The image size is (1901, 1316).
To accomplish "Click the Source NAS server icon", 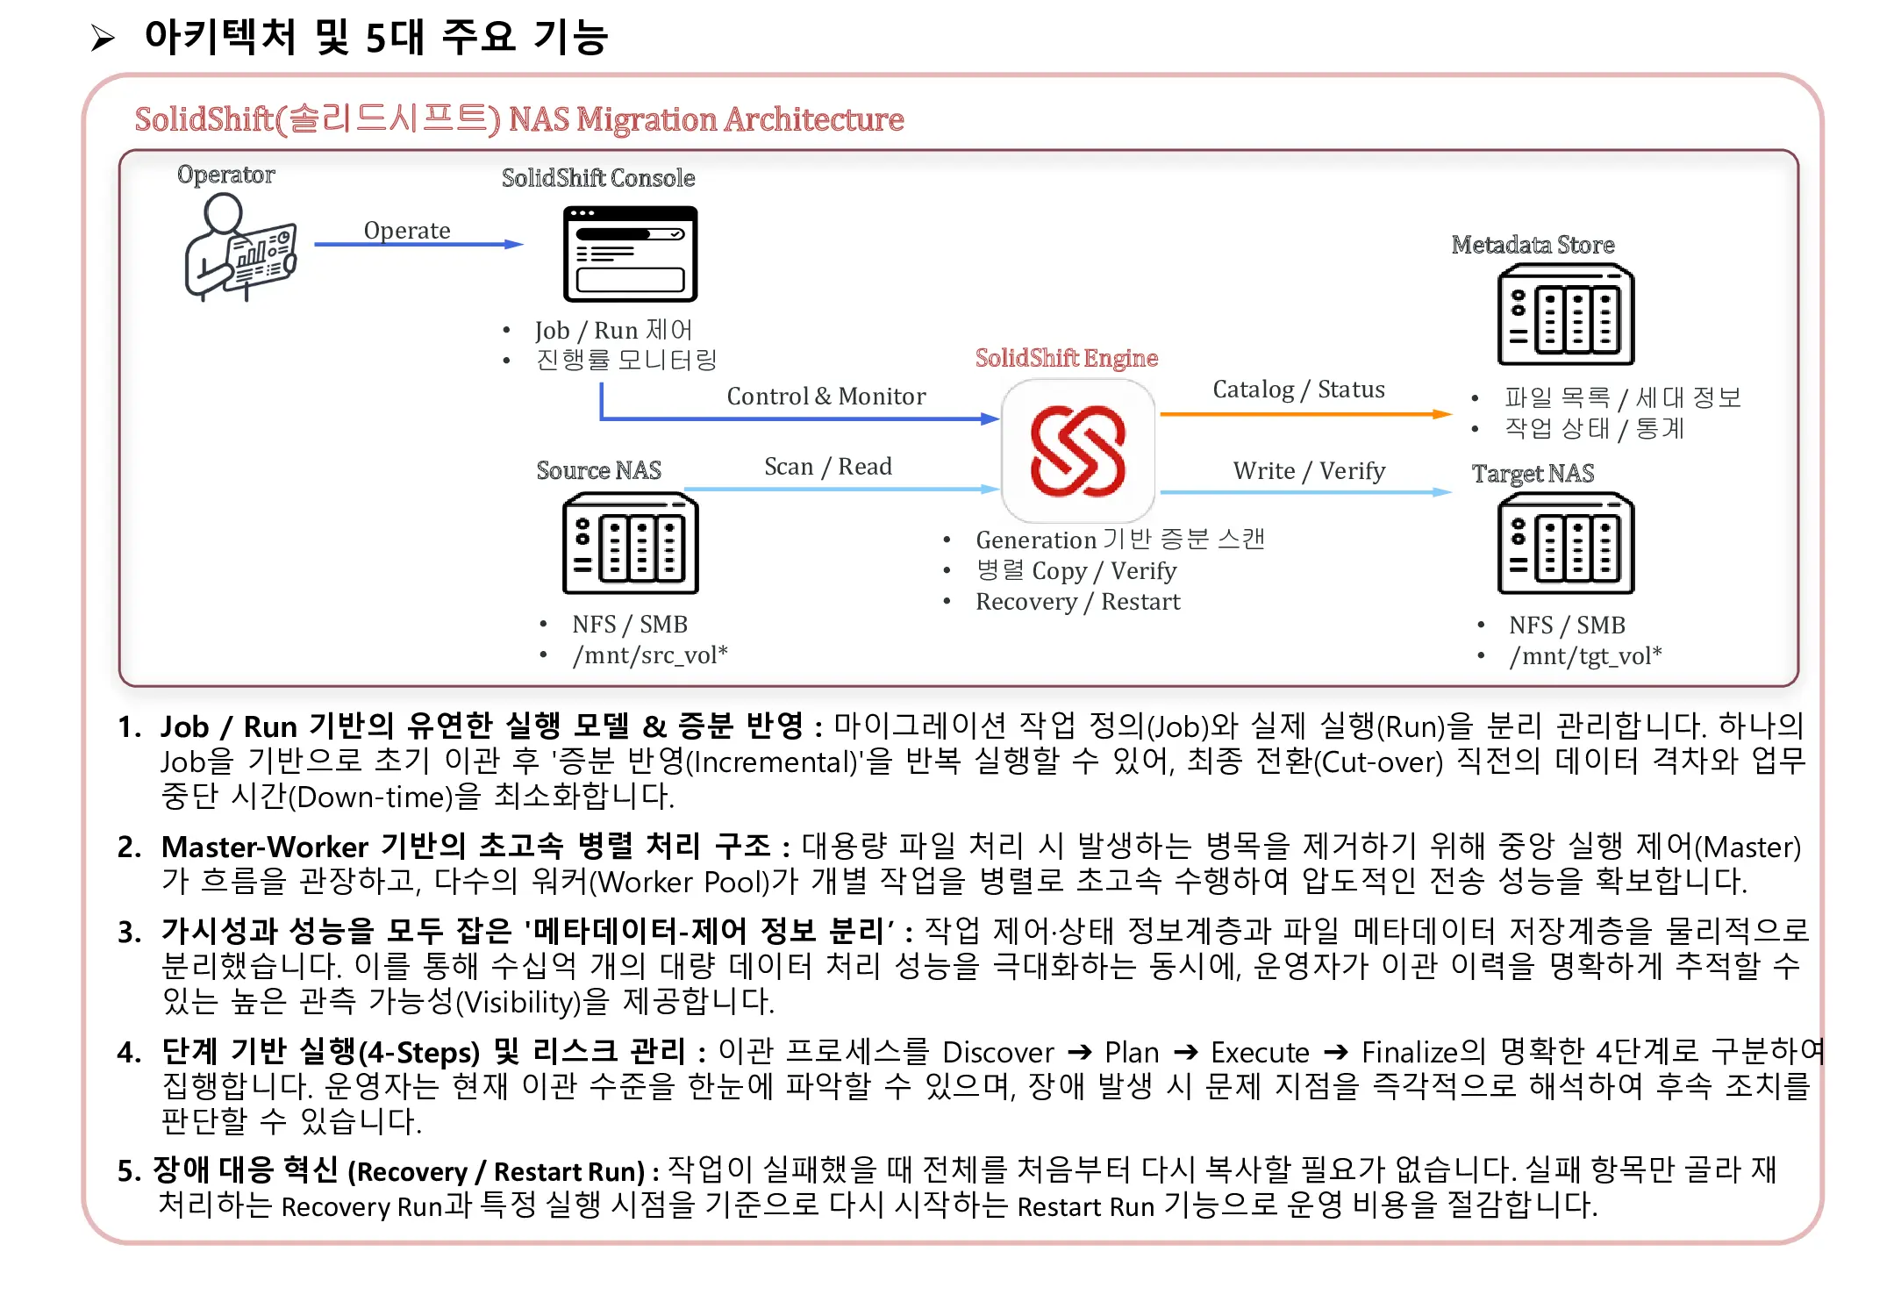I will (x=630, y=544).
